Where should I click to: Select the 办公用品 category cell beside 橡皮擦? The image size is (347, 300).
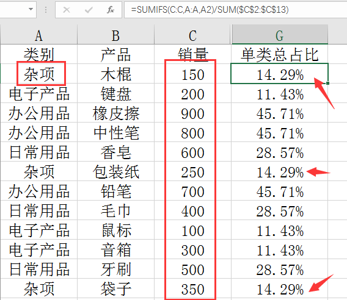coord(38,113)
